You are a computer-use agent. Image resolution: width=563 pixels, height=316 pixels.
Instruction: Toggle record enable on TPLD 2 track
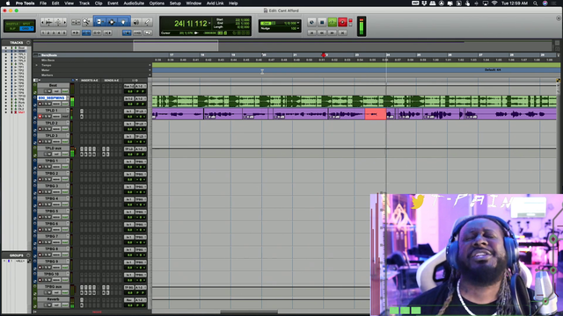40,129
